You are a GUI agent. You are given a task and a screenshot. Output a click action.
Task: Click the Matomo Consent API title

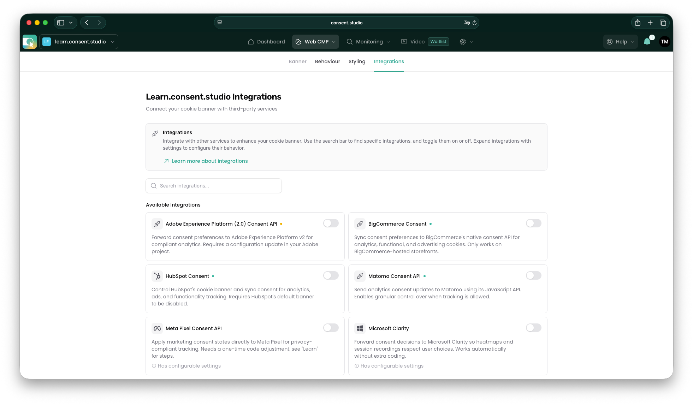[x=394, y=276]
